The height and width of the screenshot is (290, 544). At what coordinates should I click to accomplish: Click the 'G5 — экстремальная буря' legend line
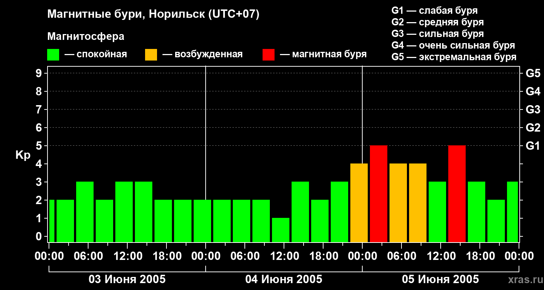(x=454, y=57)
